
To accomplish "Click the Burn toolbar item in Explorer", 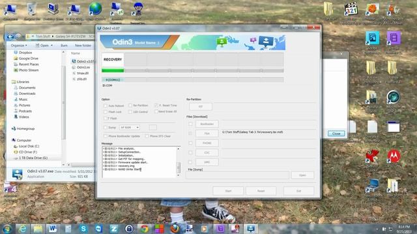I will [x=64, y=45].
